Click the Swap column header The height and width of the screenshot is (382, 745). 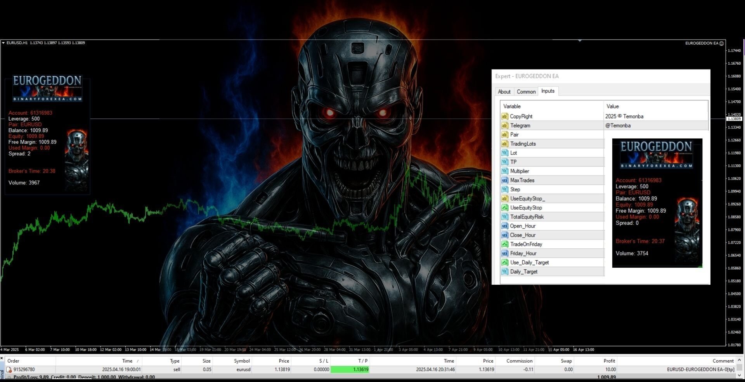point(554,361)
